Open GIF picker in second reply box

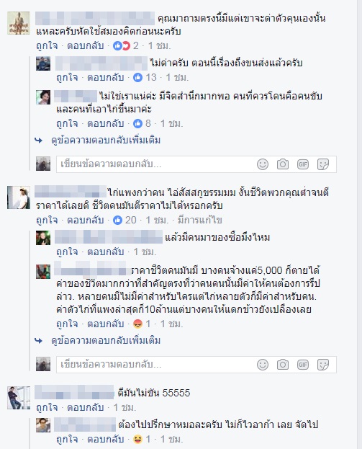pos(303,365)
